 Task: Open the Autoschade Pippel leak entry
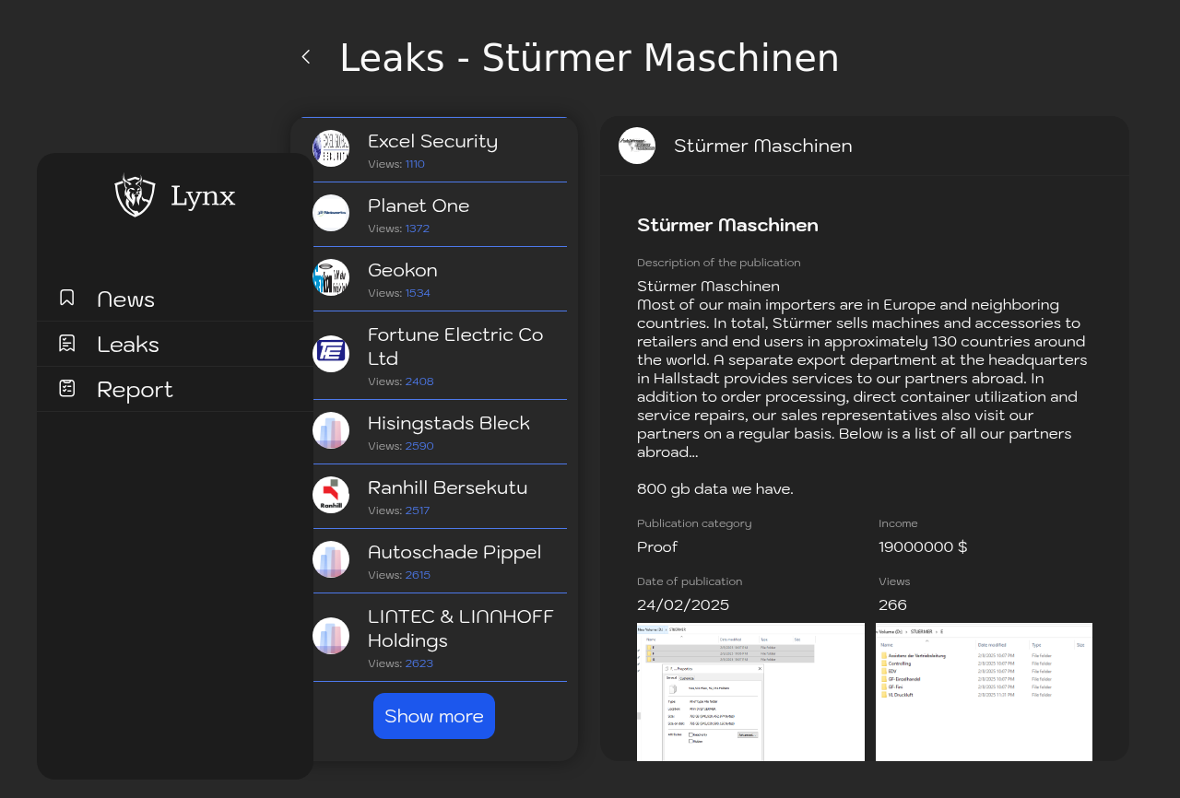pos(434,561)
